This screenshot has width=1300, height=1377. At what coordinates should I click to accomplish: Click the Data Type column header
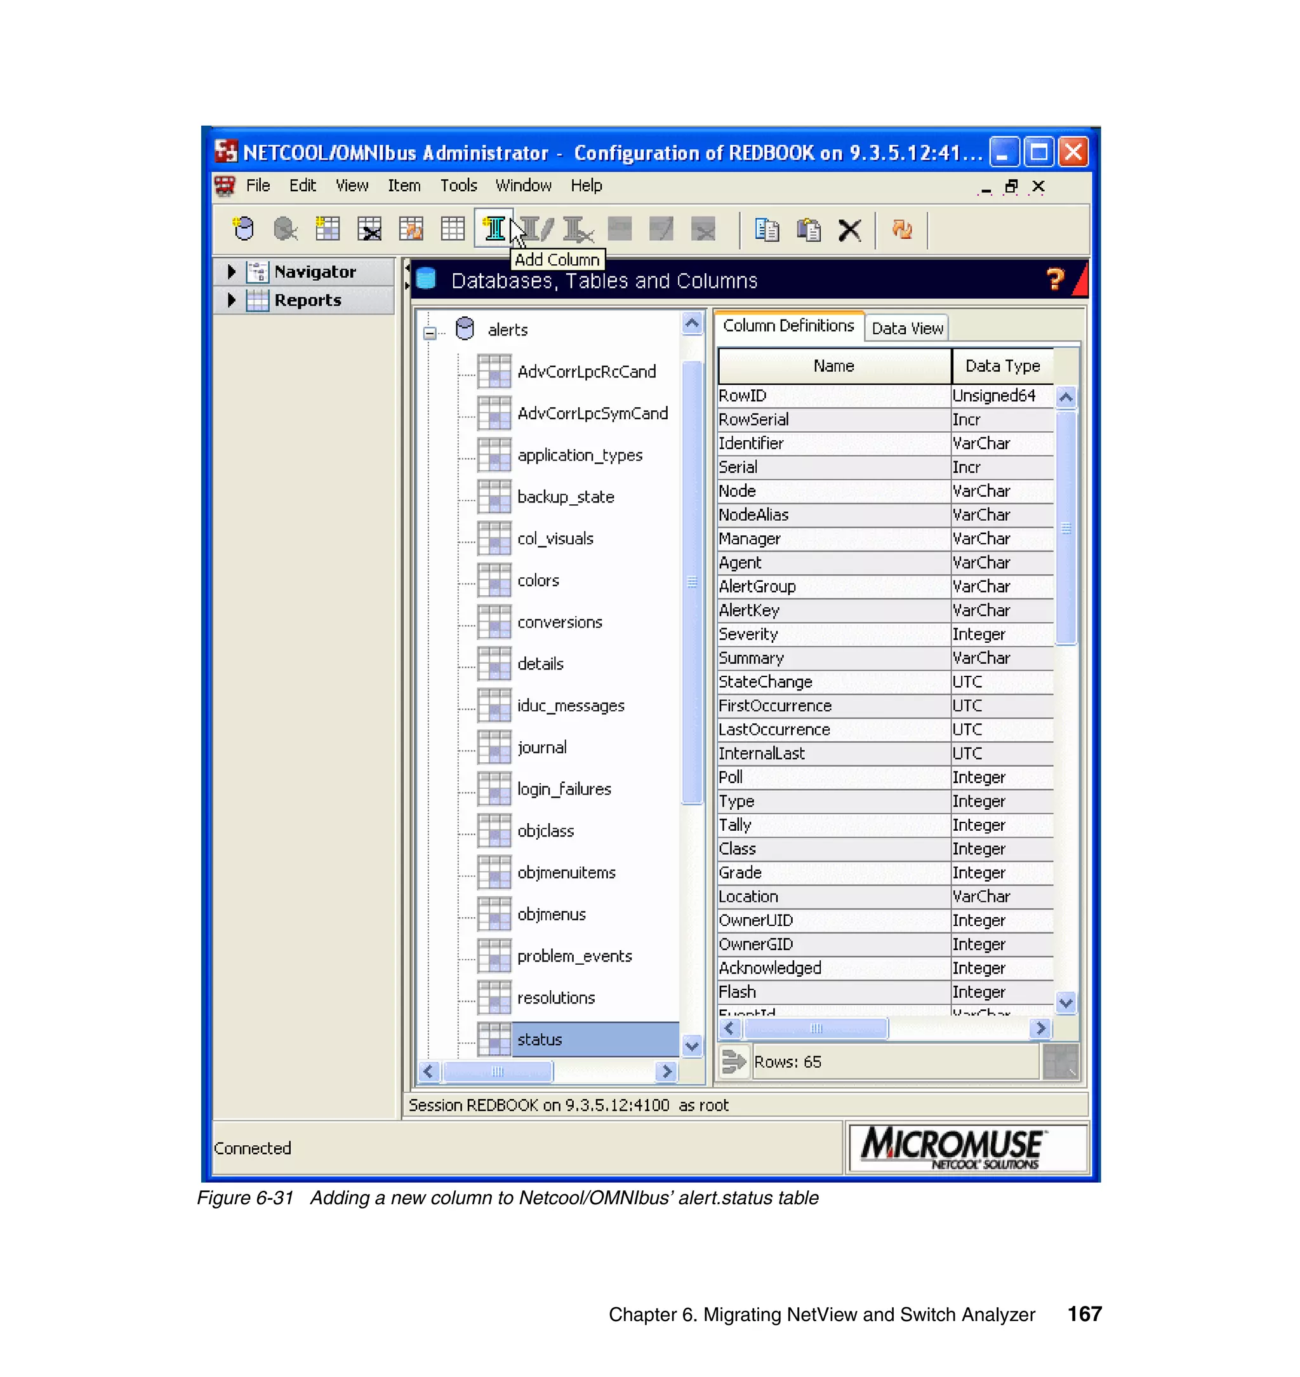click(x=1003, y=366)
